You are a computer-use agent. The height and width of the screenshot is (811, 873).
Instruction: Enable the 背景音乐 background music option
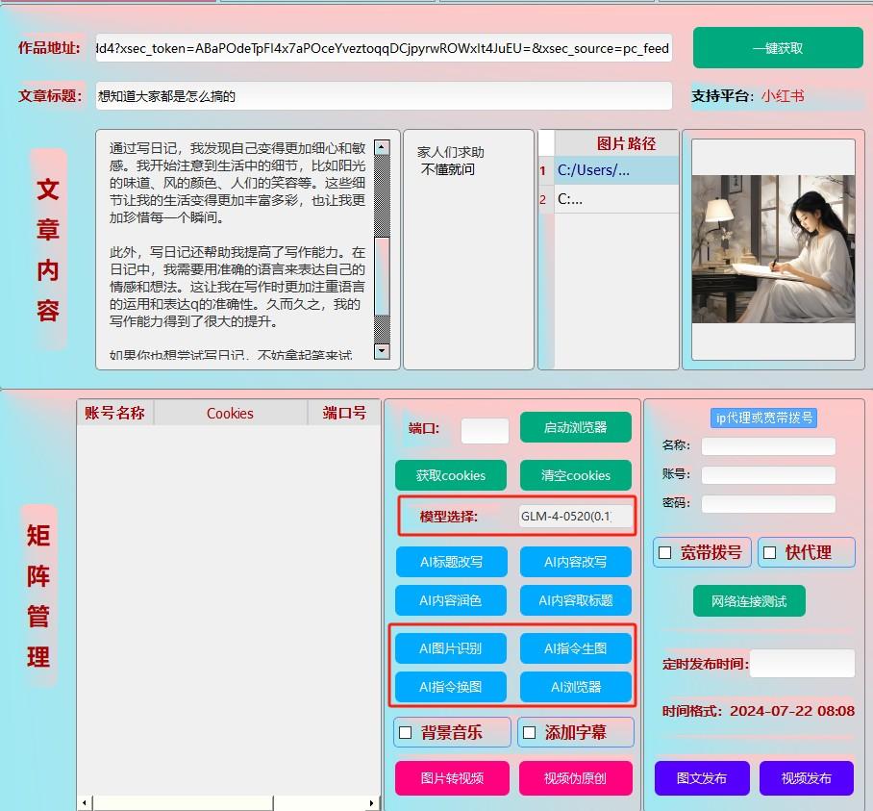point(408,731)
